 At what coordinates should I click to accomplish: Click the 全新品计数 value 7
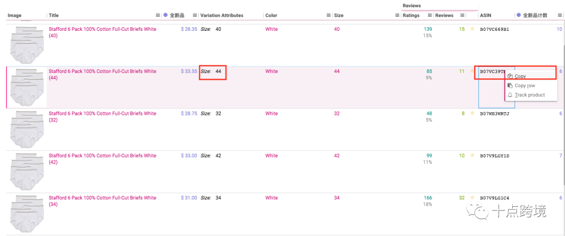click(x=561, y=156)
